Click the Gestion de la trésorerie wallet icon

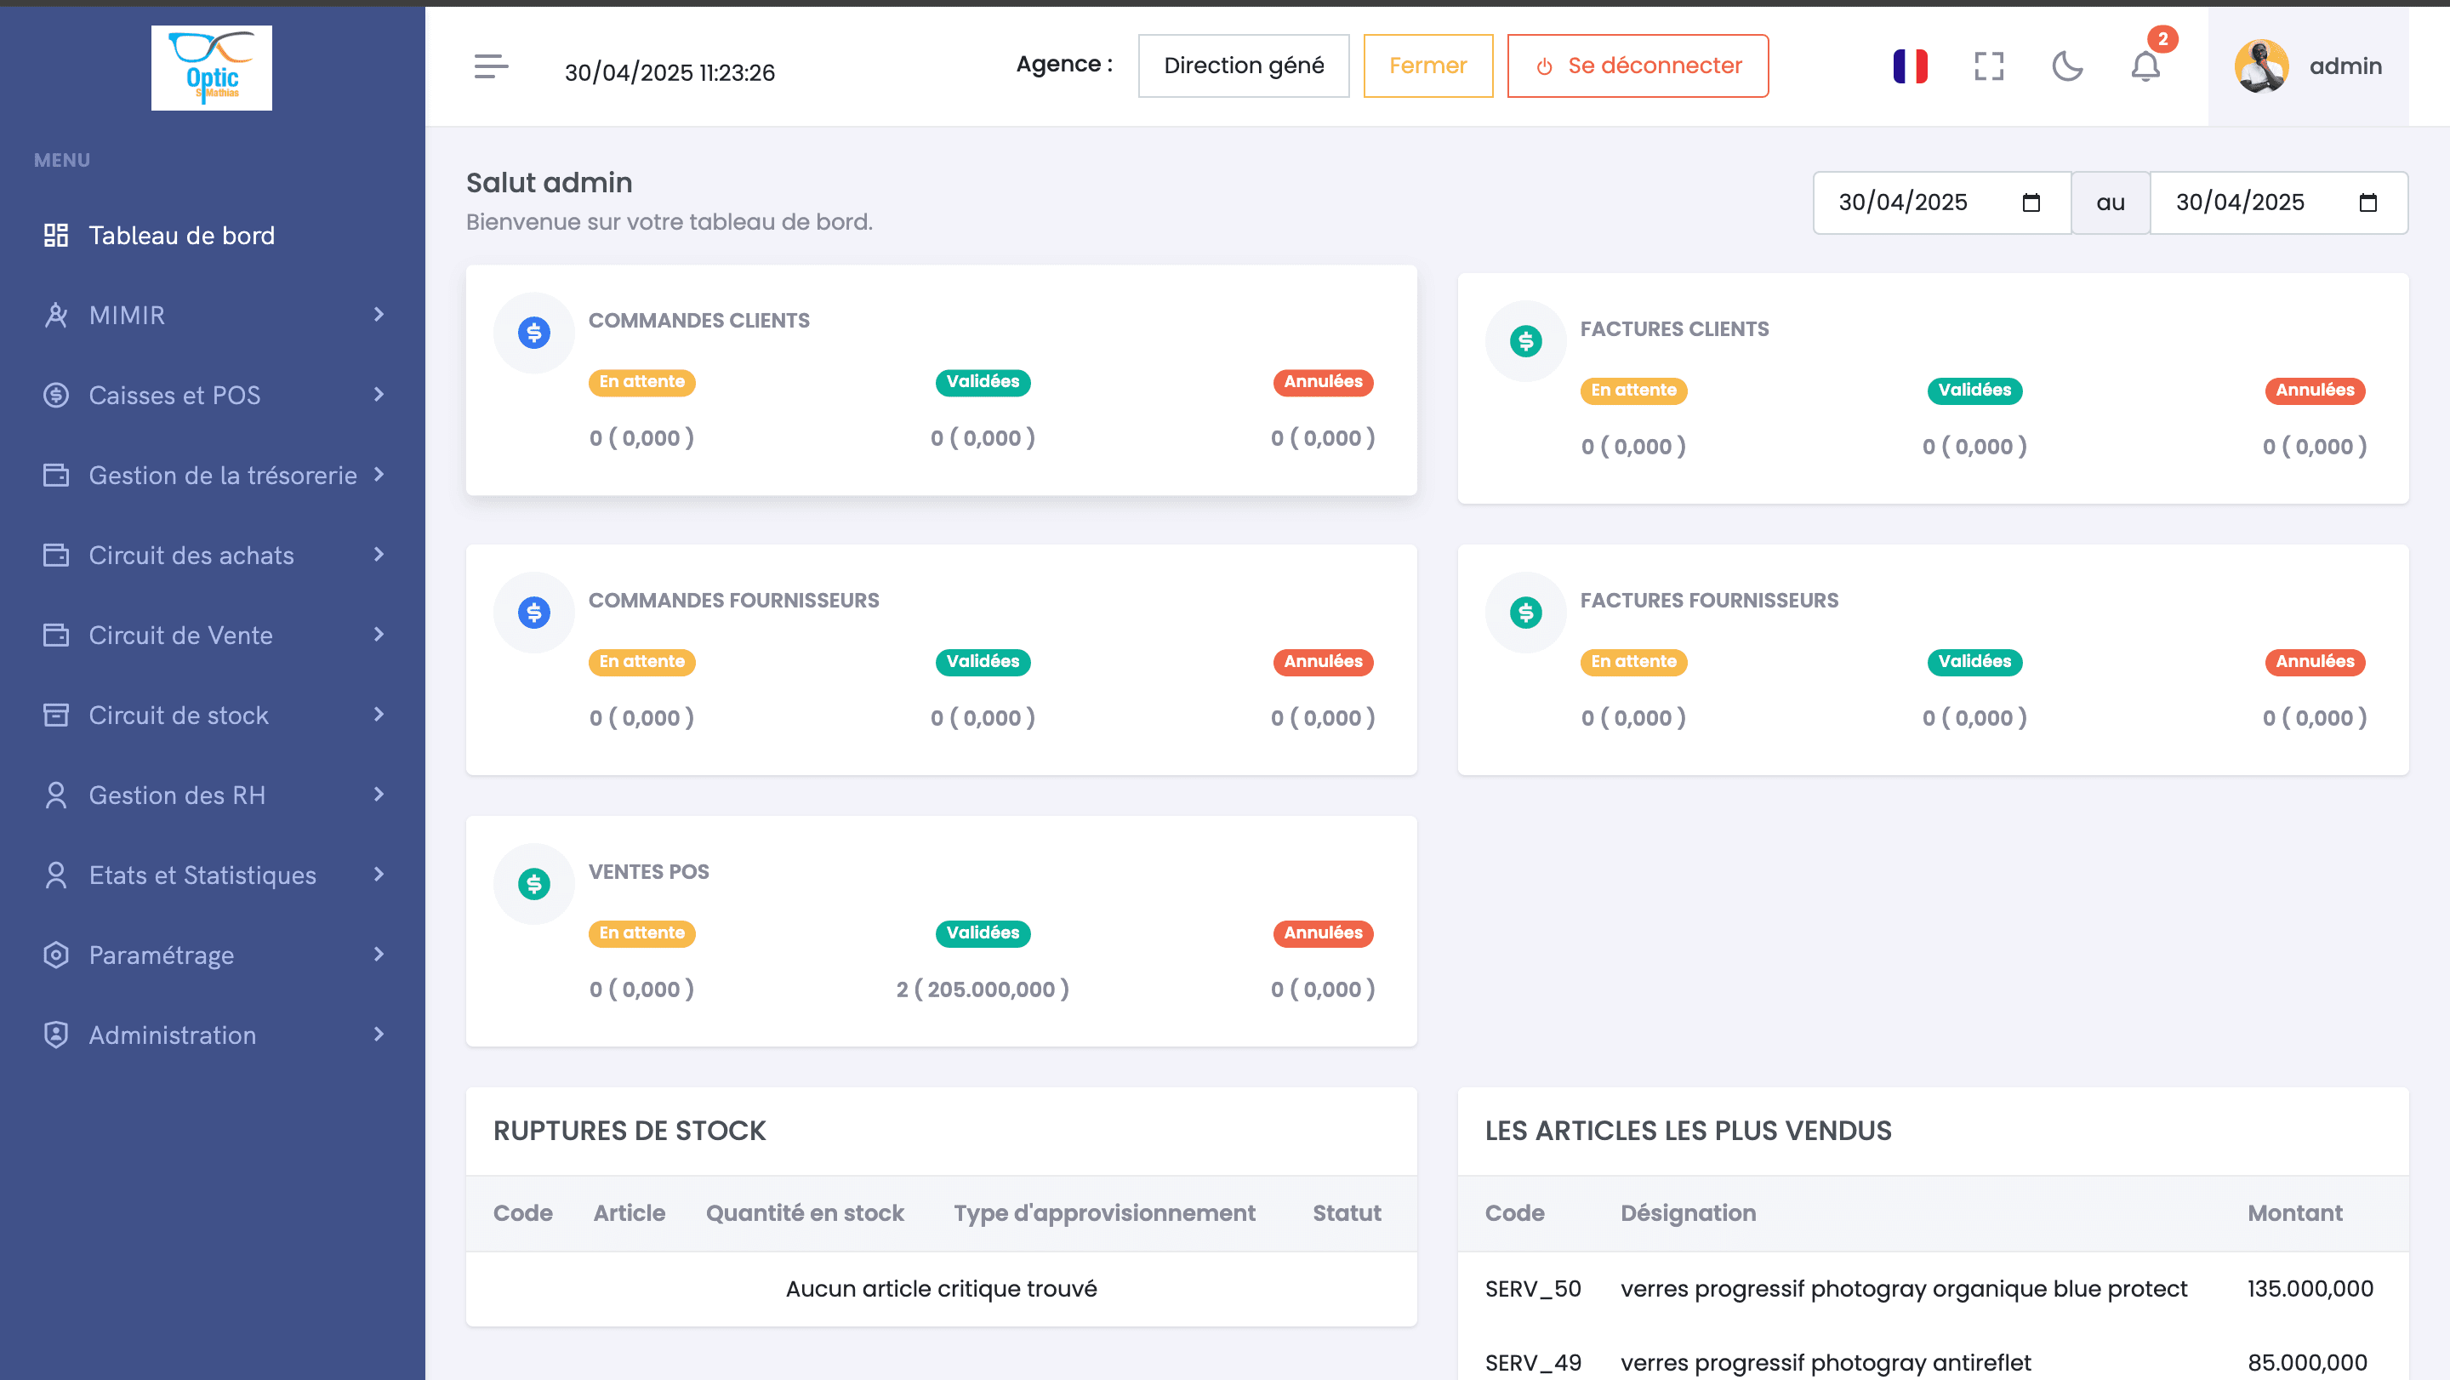[x=56, y=475]
